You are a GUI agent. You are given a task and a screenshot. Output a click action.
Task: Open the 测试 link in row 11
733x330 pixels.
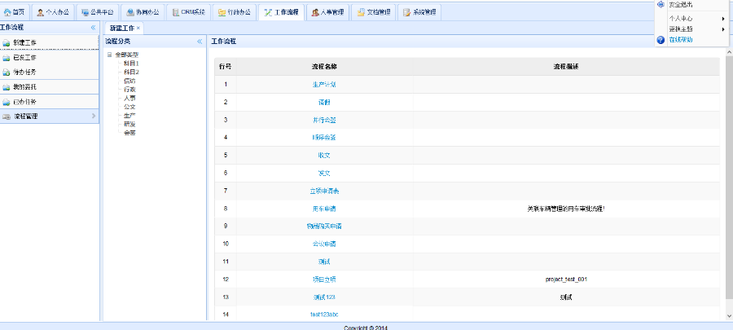tap(324, 262)
